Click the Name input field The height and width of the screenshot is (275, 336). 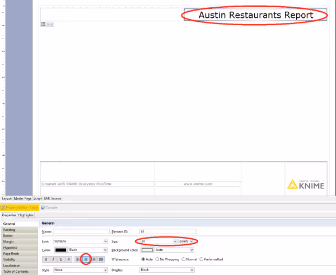pyautogui.click(x=81, y=231)
